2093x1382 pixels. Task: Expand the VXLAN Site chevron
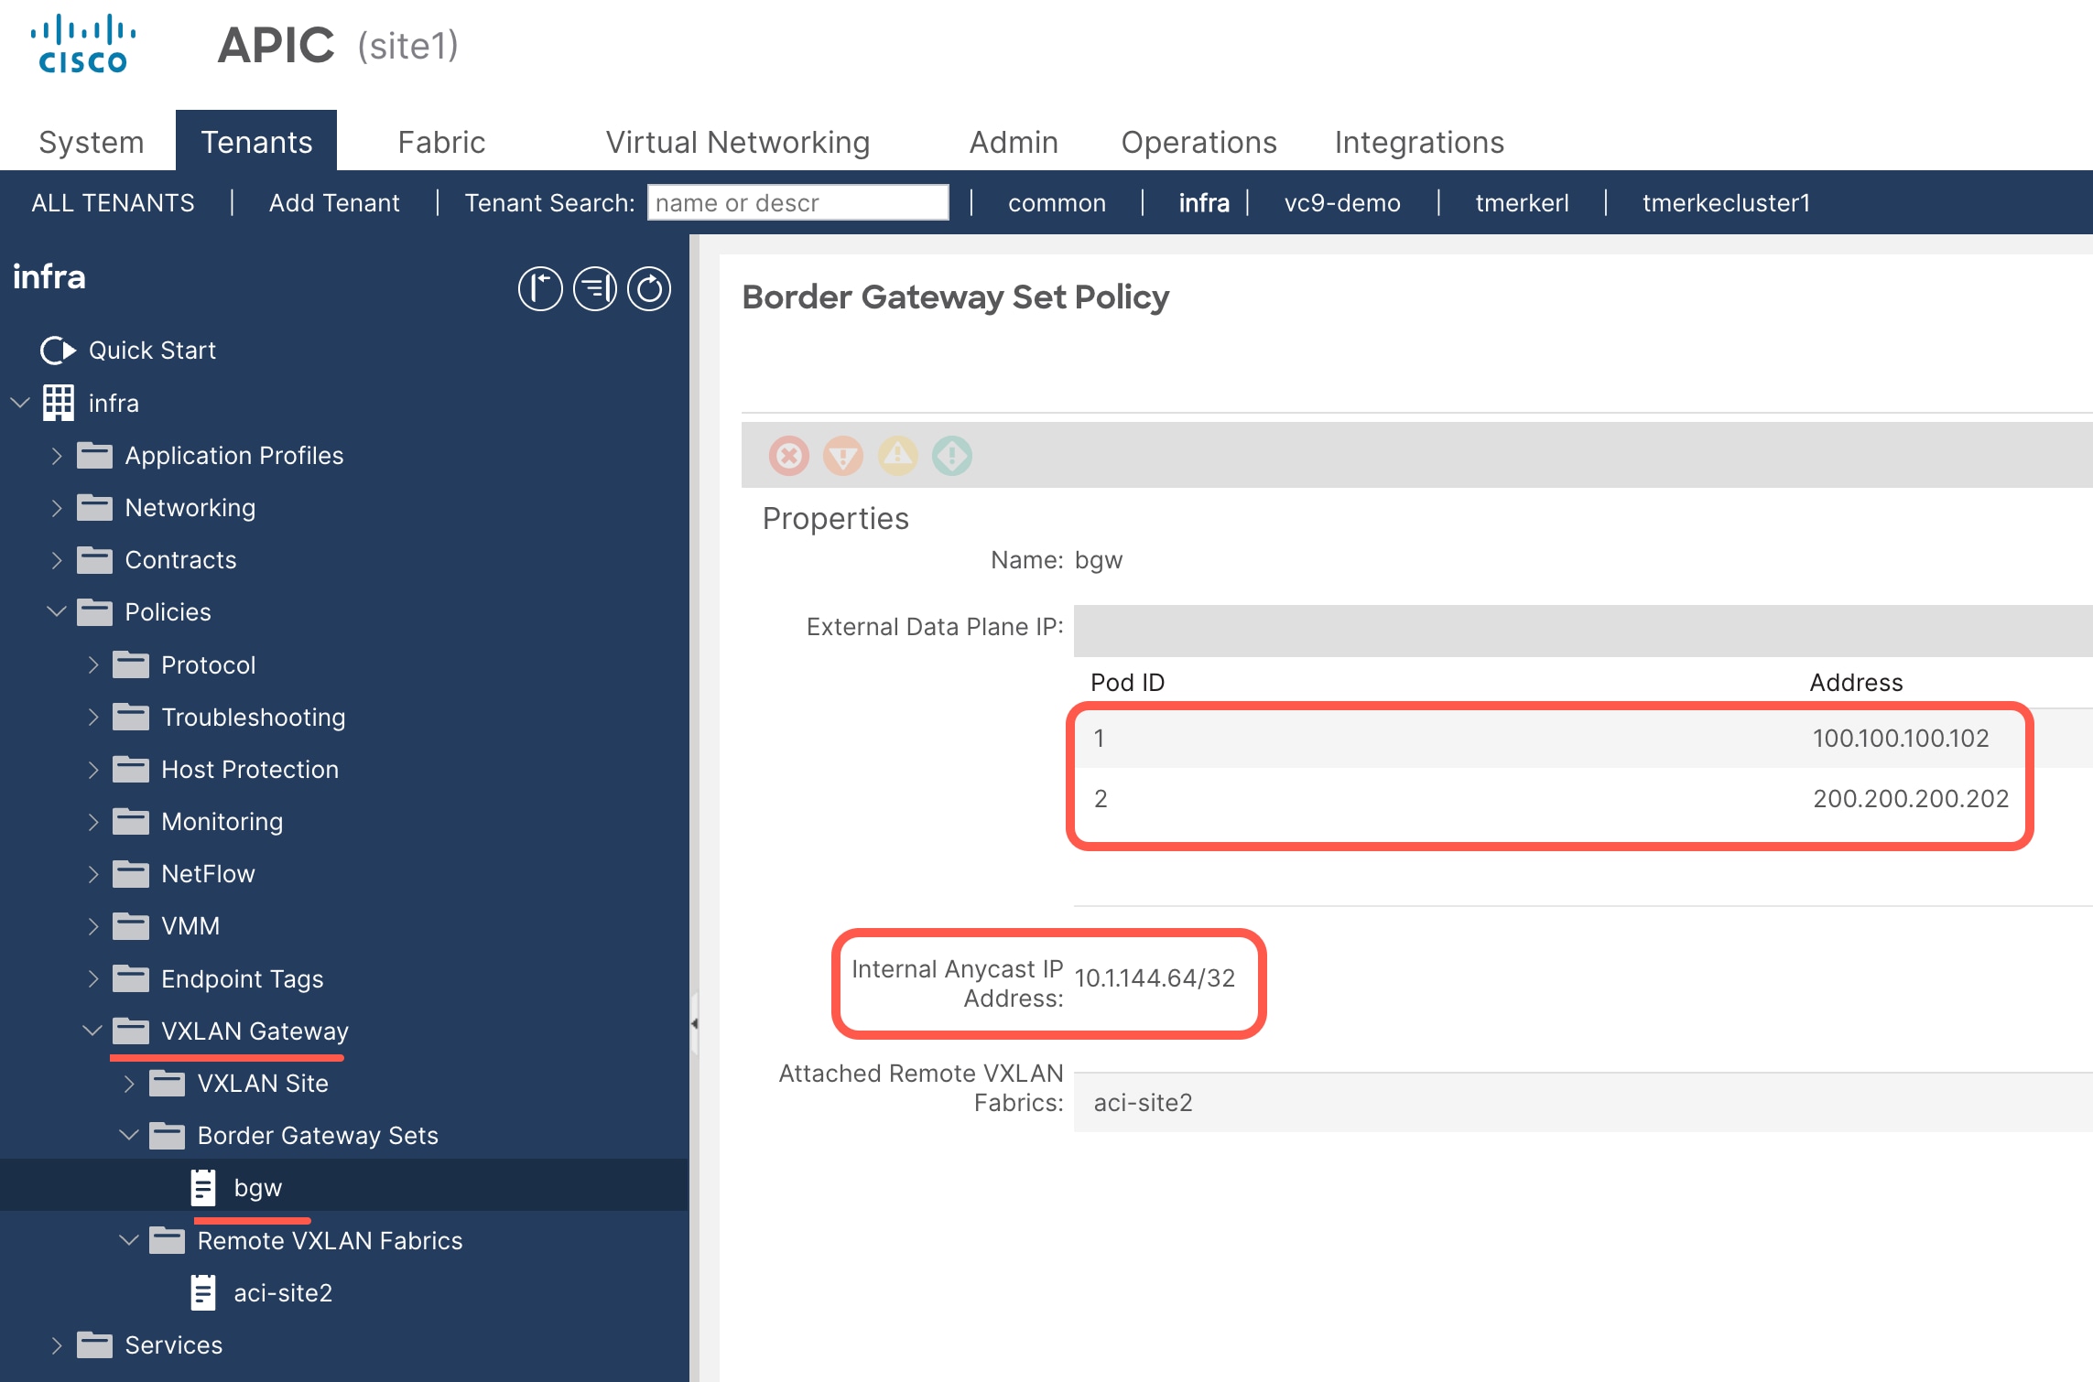pos(129,1083)
